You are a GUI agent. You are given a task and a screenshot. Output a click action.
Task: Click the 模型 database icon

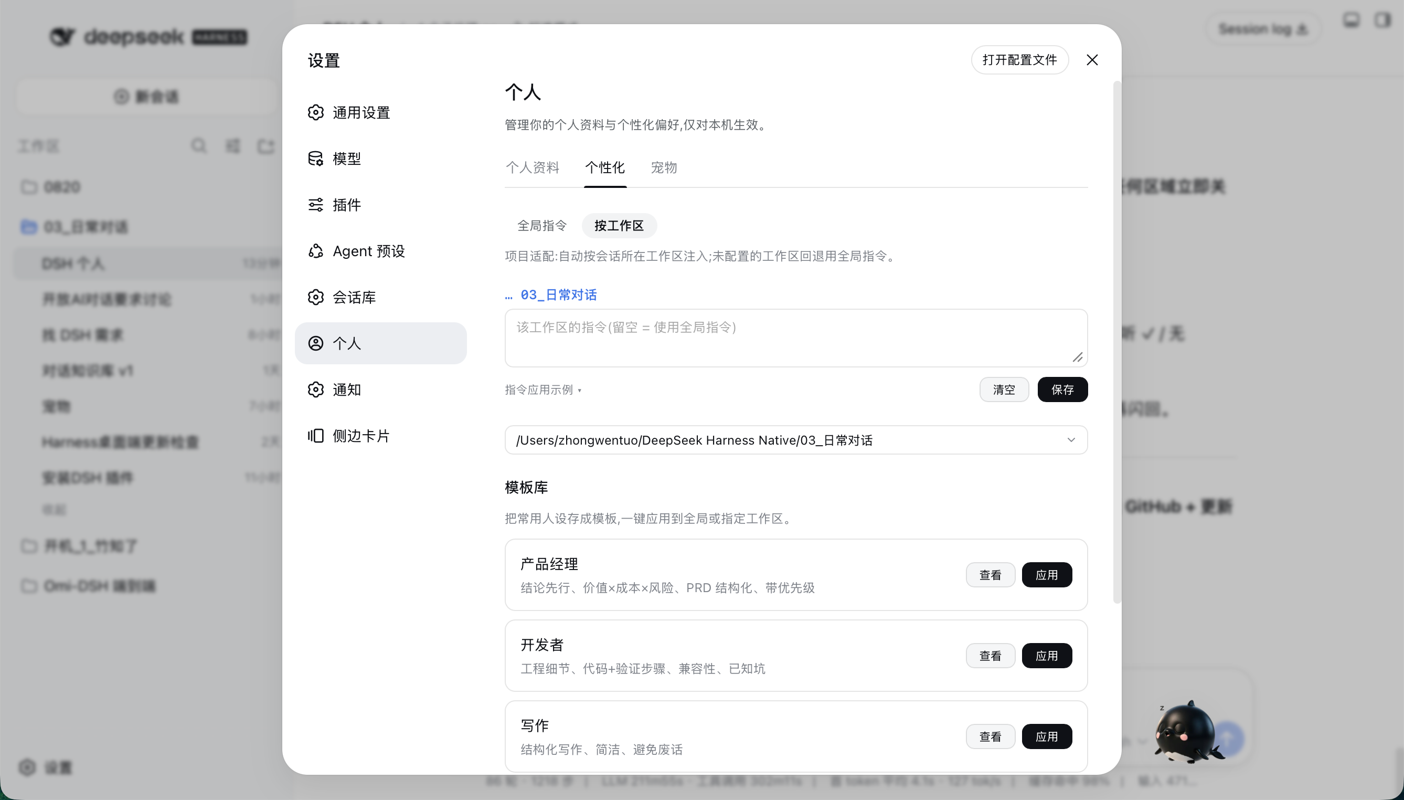(316, 159)
